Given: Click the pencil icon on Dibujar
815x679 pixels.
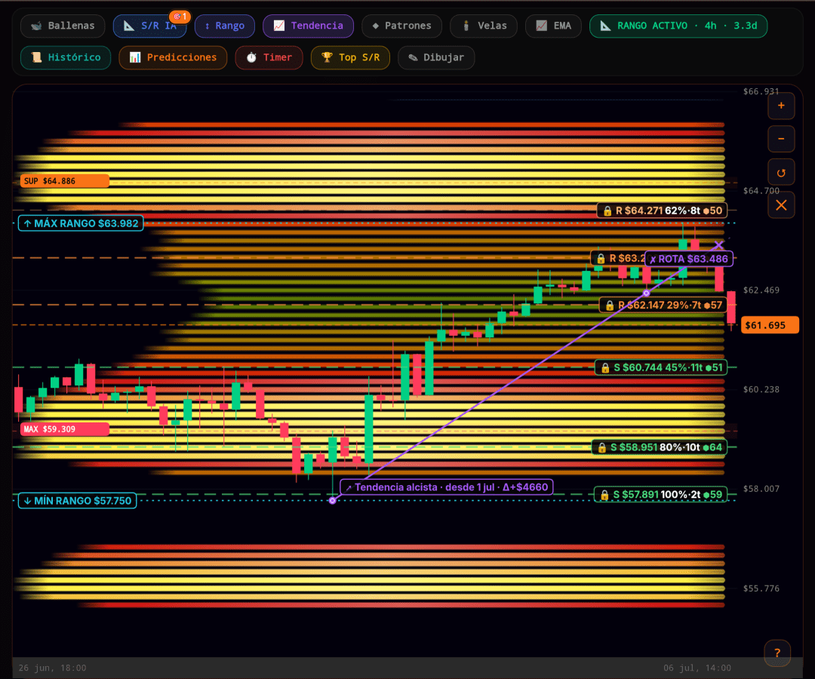Looking at the screenshot, I should coord(413,57).
